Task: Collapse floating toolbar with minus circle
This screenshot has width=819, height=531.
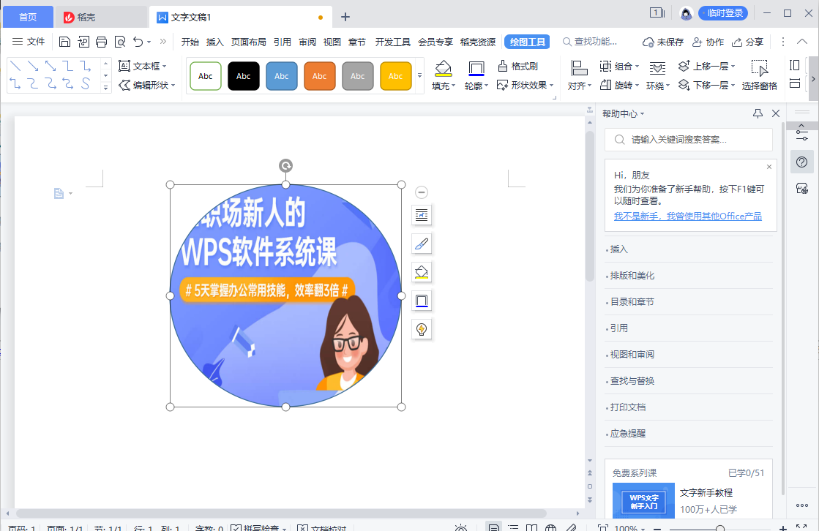Action: click(422, 192)
